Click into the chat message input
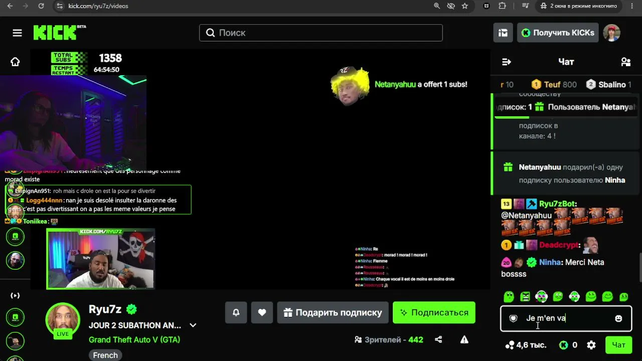This screenshot has height=361, width=642. (x=566, y=318)
